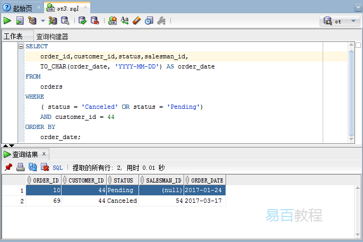Open the 查询构建器 tab

click(x=52, y=37)
